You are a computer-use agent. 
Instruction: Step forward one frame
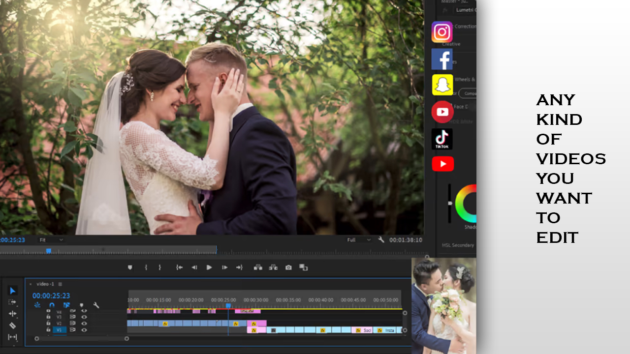click(224, 267)
